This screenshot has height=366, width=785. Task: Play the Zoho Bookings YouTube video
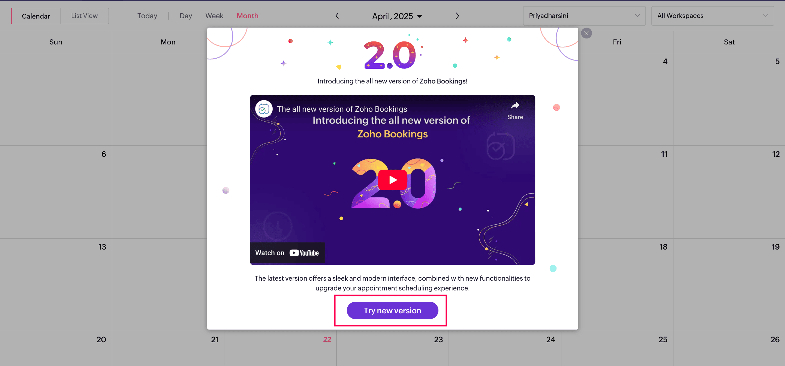click(392, 180)
